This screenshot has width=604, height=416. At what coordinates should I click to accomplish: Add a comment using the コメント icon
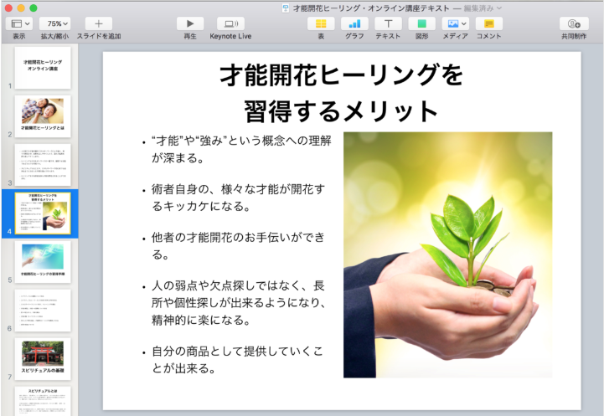(x=489, y=24)
